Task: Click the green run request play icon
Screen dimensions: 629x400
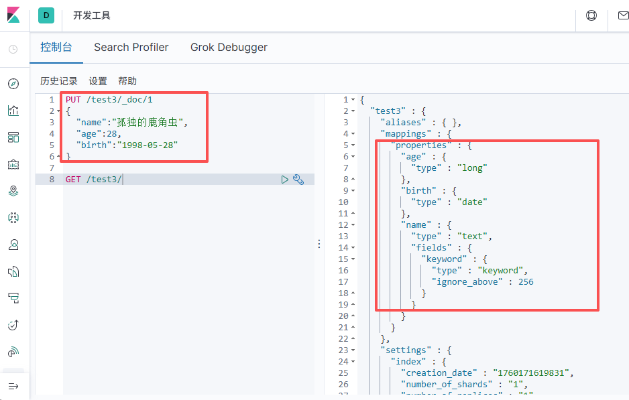Action: click(285, 180)
